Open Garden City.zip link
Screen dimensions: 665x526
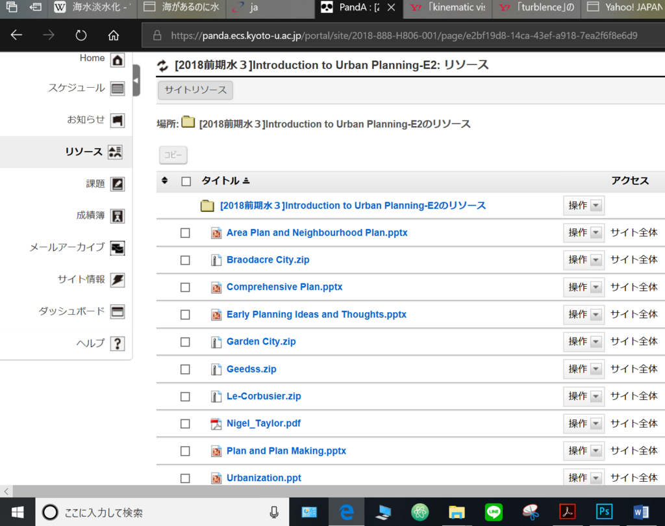(261, 342)
